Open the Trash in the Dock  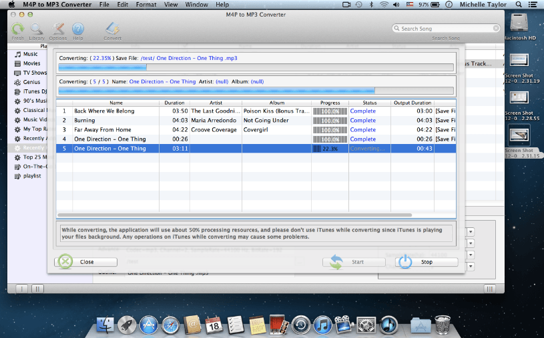[443, 325]
